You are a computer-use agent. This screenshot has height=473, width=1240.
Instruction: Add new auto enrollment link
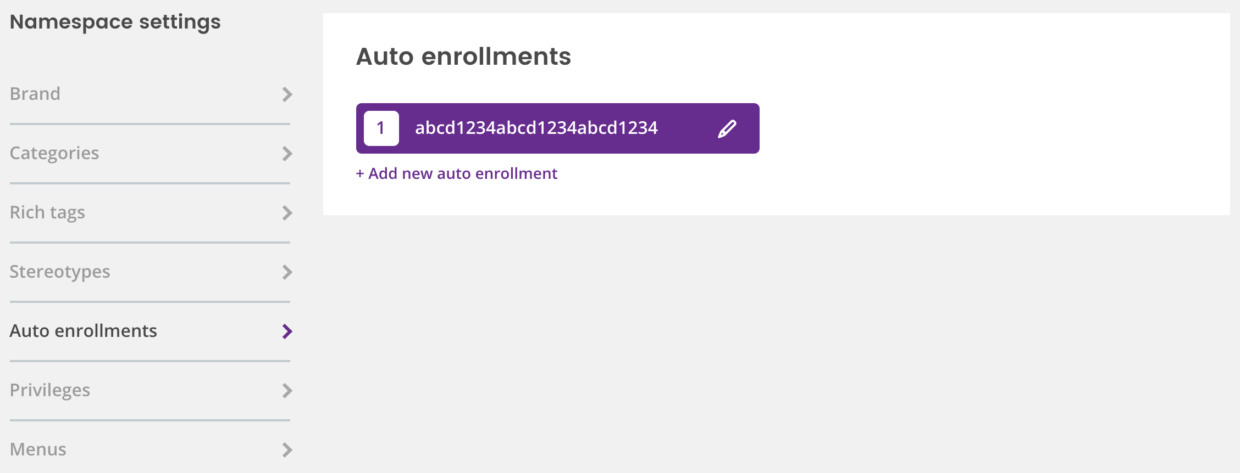457,173
